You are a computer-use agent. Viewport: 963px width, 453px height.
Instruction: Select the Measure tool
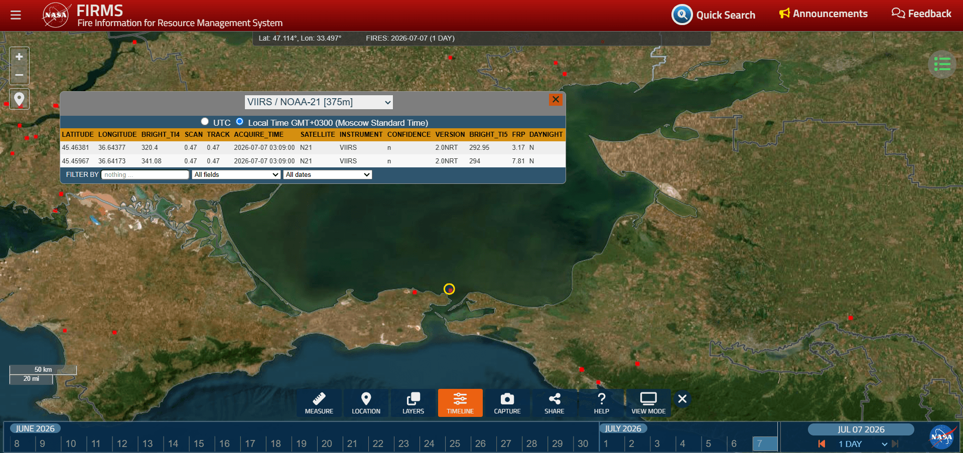319,403
